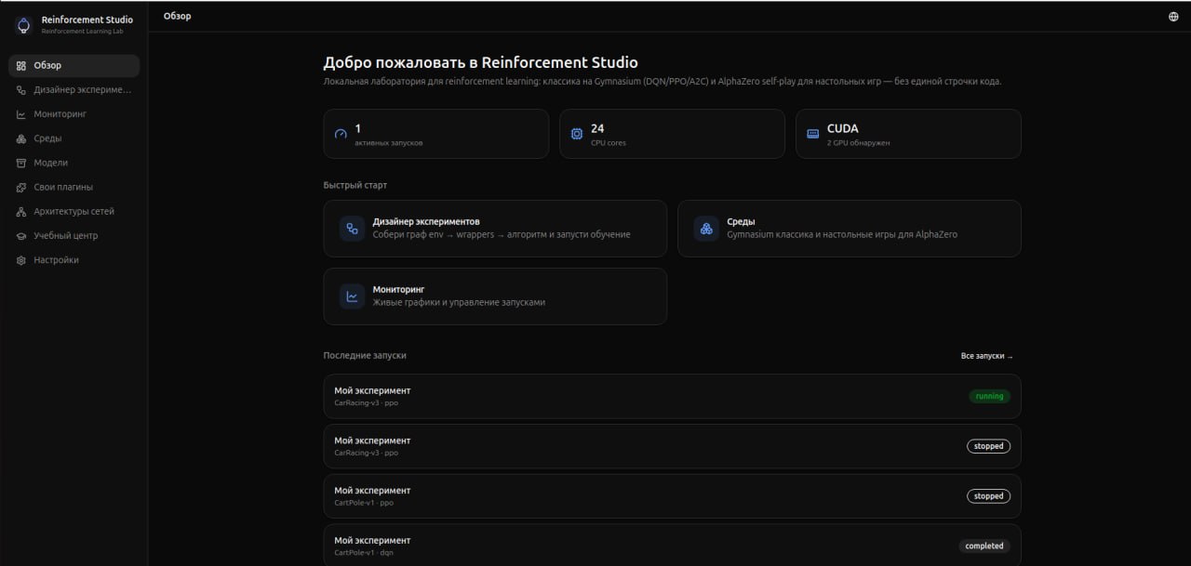Open the CartPole-v1 ppo experiment row
1191x566 pixels.
[x=672, y=496]
